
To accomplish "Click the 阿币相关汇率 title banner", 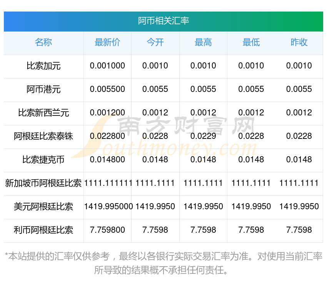I will (163, 21).
